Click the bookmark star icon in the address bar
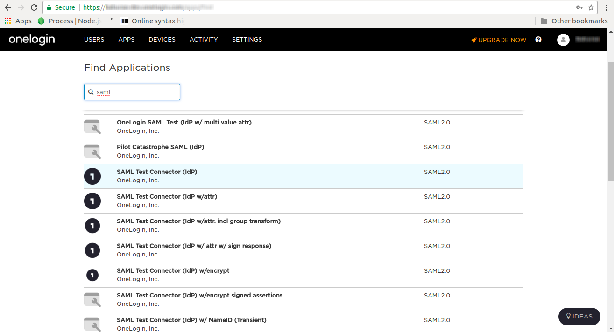 click(x=592, y=7)
